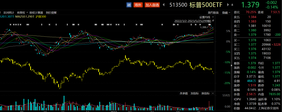Open the 除权计算器 calculator
This screenshot has height=112, width=282.
[x=36, y=13]
